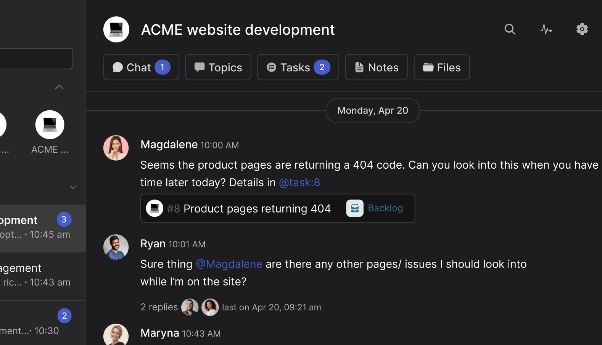Open the Notes tab
This screenshot has height=345, width=602.
(x=376, y=68)
